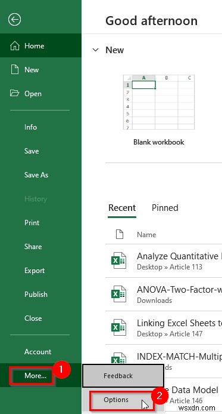This screenshot has width=222, height=414.
Task: Click the Blank workbook label
Action: point(158,142)
